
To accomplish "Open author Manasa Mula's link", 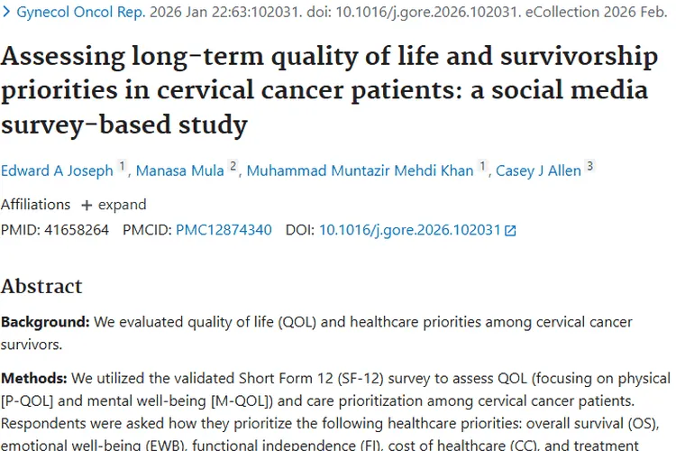I will (179, 170).
